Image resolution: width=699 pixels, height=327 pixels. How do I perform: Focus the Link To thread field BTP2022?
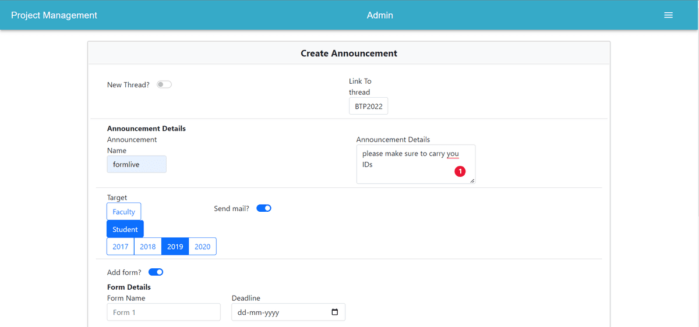(x=369, y=106)
